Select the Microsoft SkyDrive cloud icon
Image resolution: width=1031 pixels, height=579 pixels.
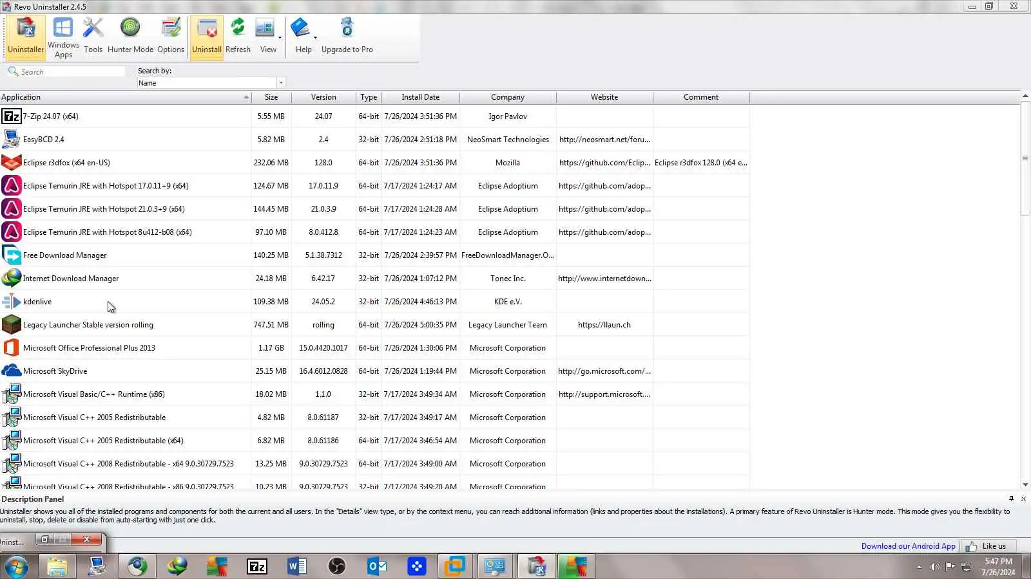click(x=12, y=371)
